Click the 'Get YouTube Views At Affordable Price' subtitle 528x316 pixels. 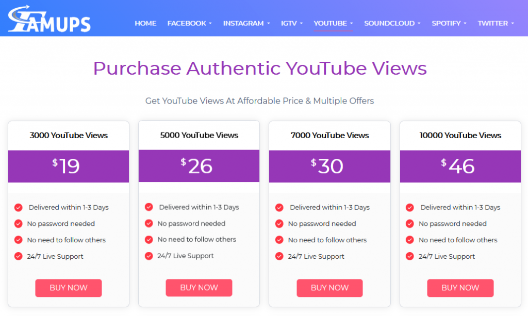pos(260,101)
